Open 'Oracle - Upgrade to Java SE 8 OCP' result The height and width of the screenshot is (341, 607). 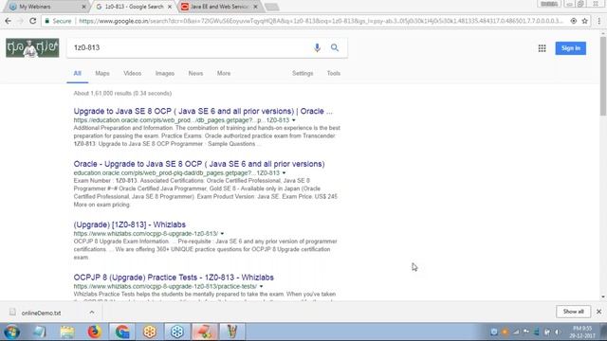(199, 164)
